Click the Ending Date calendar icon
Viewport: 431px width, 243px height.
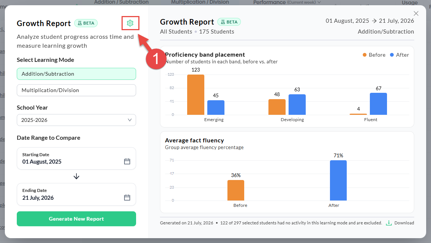click(127, 198)
